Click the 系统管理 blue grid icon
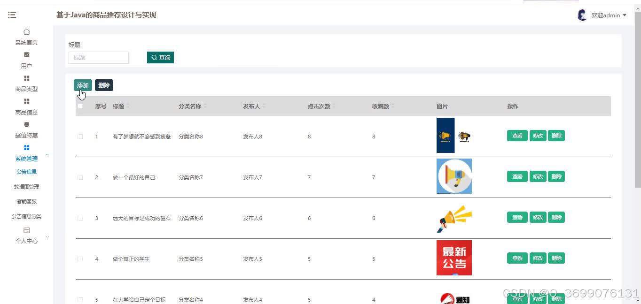Image resolution: width=641 pixels, height=304 pixels. [x=26, y=148]
